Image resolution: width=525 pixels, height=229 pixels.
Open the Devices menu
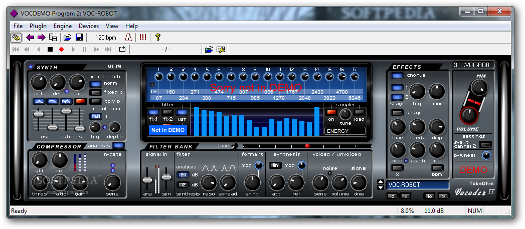point(89,26)
